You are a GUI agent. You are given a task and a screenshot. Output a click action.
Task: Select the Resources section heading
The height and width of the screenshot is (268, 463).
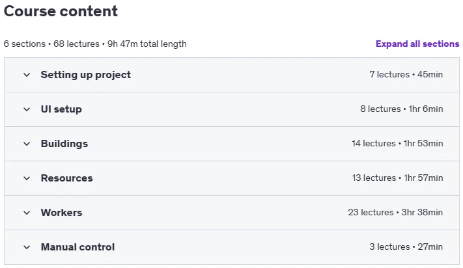[66, 178]
